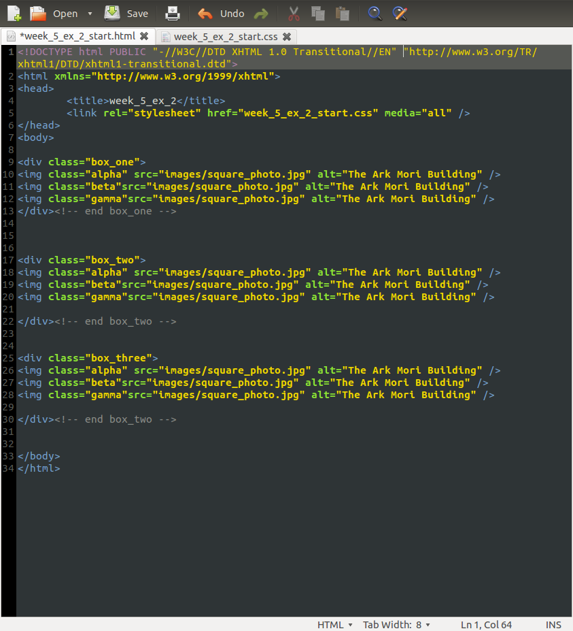Cut selection using the scissors icon

294,14
